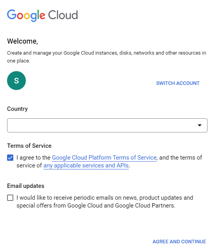
Task: Click the green S account avatar
Action: pyautogui.click(x=16, y=81)
